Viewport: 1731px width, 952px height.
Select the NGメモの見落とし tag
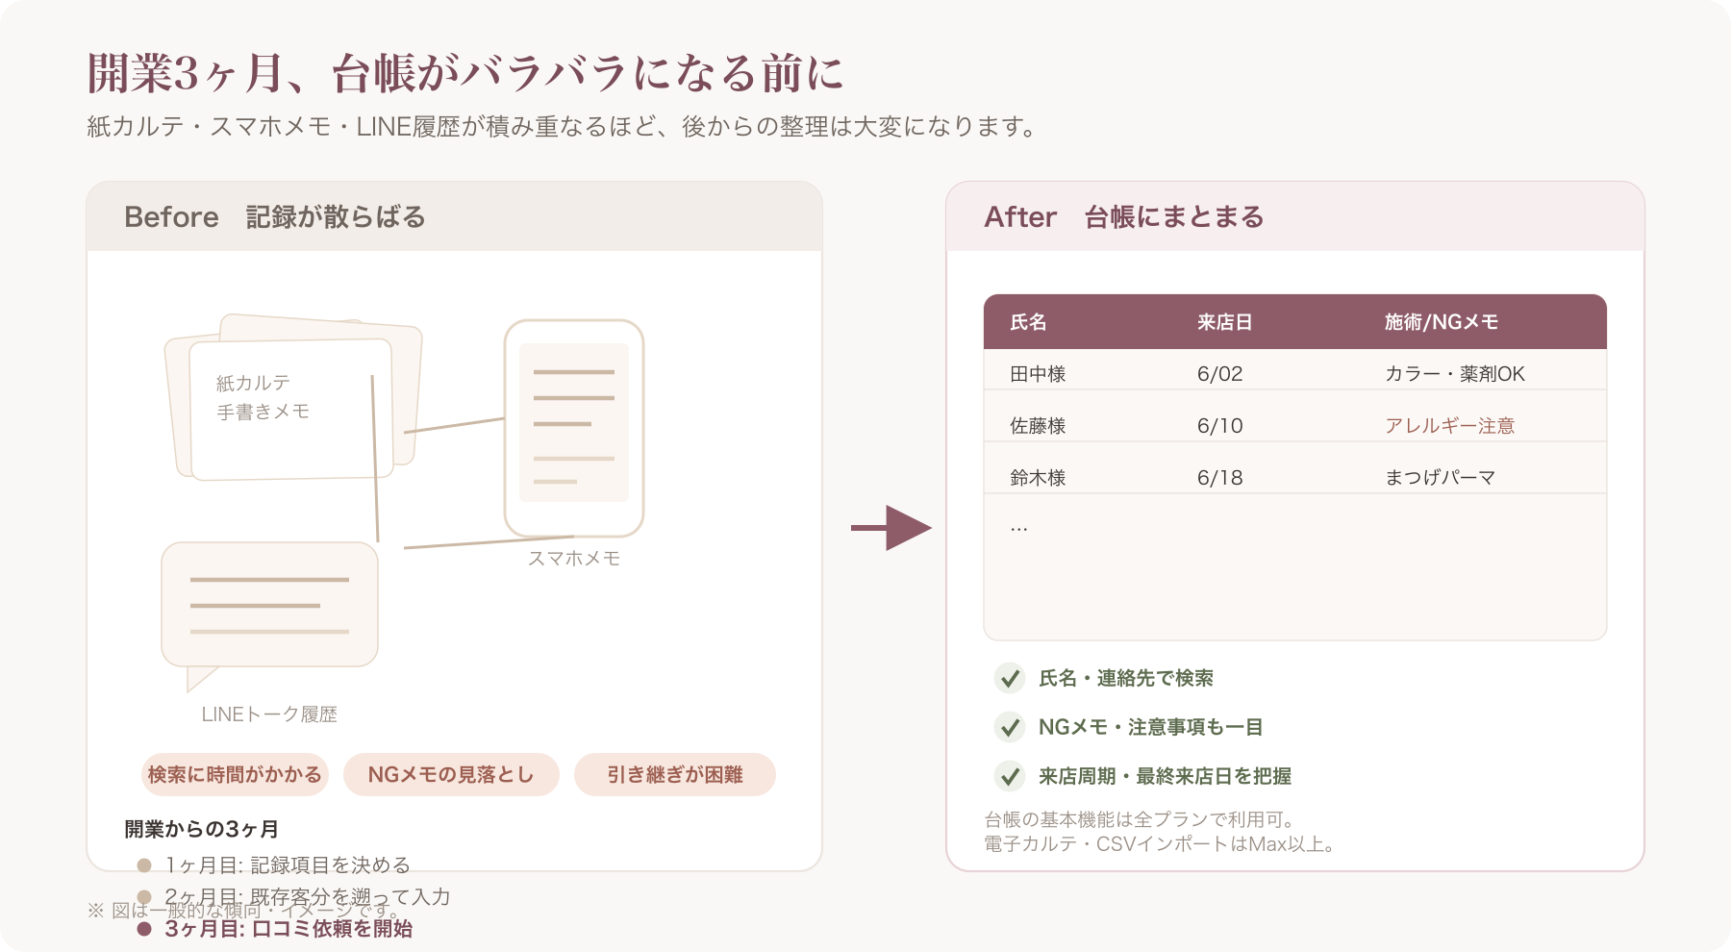451,774
